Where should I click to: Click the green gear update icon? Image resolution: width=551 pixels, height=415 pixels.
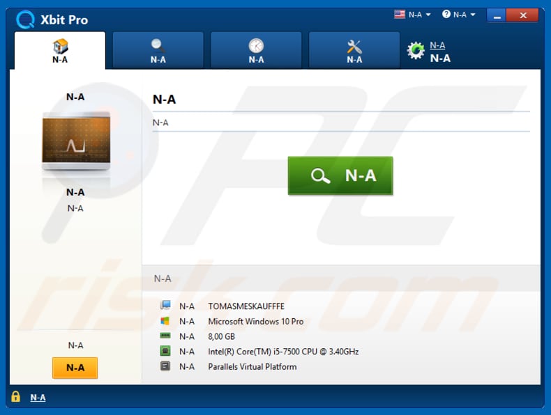coord(416,51)
